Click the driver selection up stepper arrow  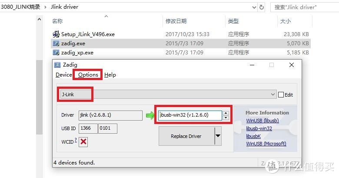[226, 113]
